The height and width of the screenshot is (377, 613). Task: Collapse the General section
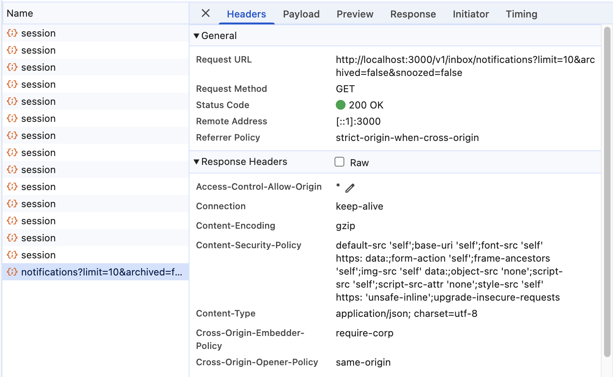[x=197, y=36]
